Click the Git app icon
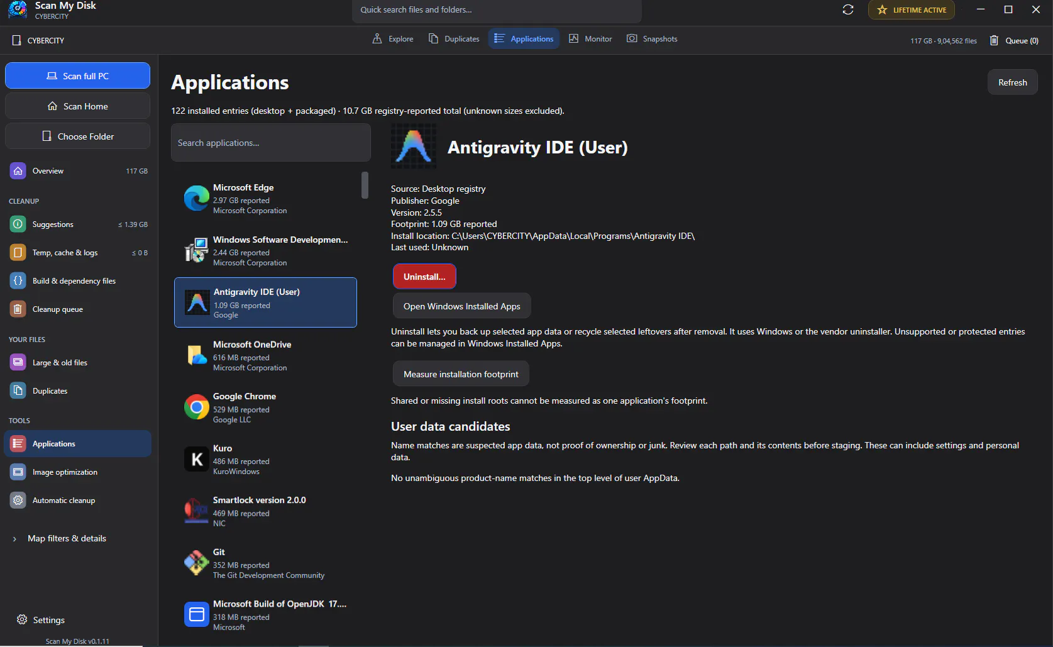Image resolution: width=1053 pixels, height=647 pixels. tap(196, 563)
